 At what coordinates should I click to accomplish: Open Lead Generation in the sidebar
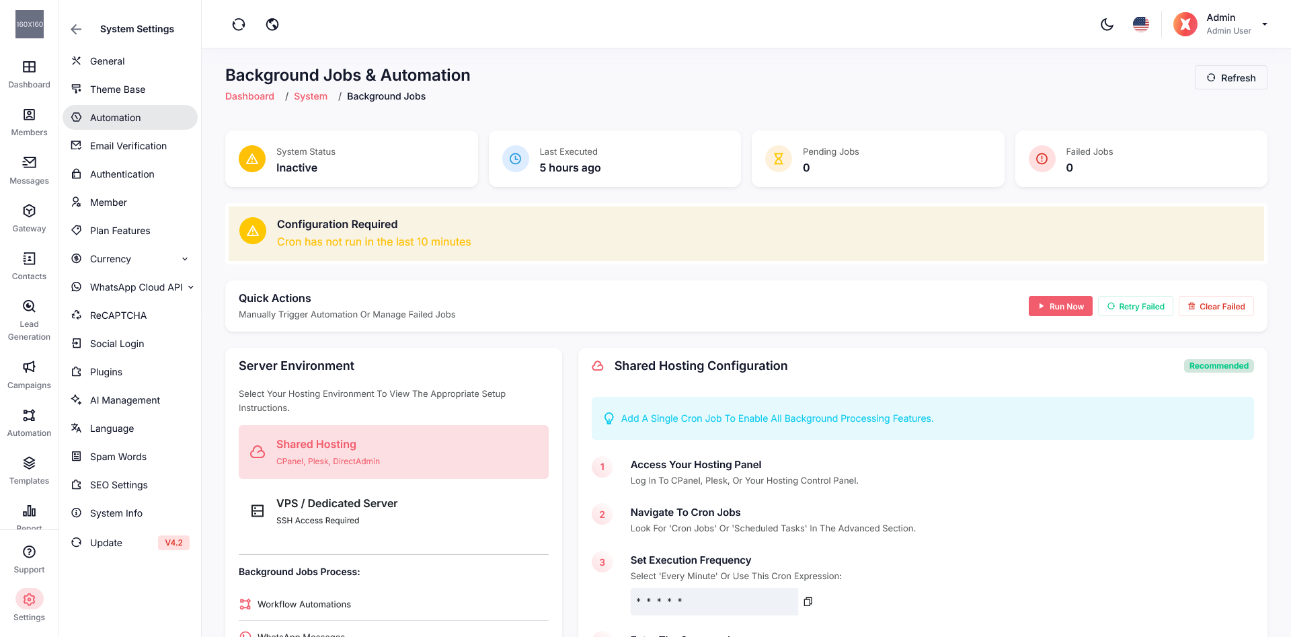coord(29,320)
